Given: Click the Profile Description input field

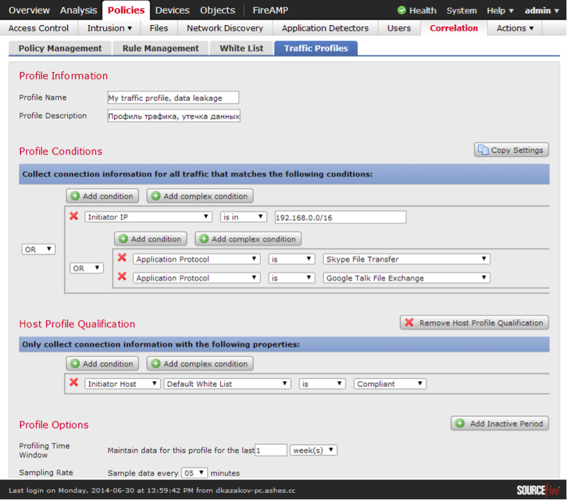Looking at the screenshot, I should [174, 116].
